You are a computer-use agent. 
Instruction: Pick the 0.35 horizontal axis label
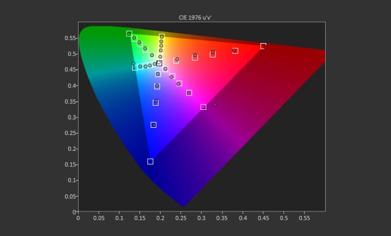pos(222,218)
